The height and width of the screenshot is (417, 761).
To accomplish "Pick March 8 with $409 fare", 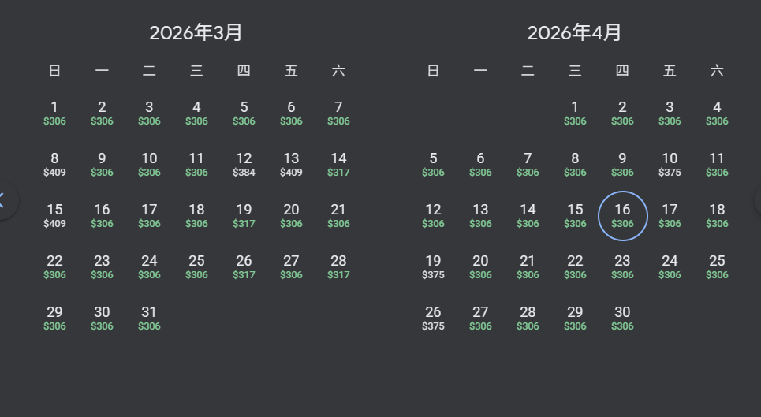I will (54, 164).
